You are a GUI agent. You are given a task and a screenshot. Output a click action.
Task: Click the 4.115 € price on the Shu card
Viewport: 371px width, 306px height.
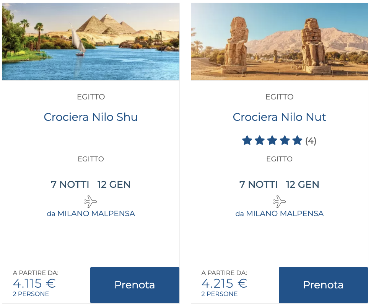[34, 284]
